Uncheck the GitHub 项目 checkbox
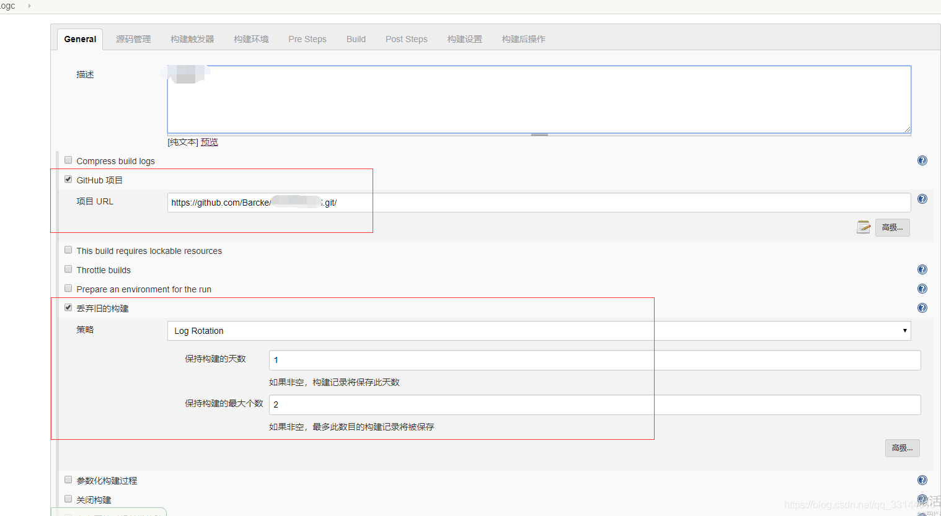Image resolution: width=941 pixels, height=516 pixels. [x=68, y=179]
